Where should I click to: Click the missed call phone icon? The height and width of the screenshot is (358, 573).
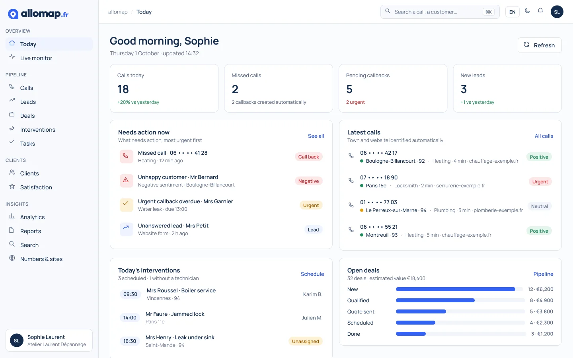click(127, 156)
